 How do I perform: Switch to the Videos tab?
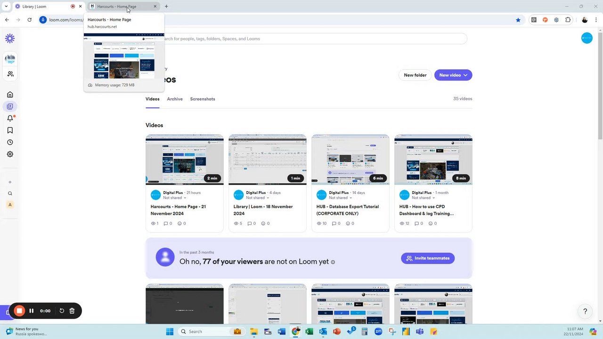152,99
